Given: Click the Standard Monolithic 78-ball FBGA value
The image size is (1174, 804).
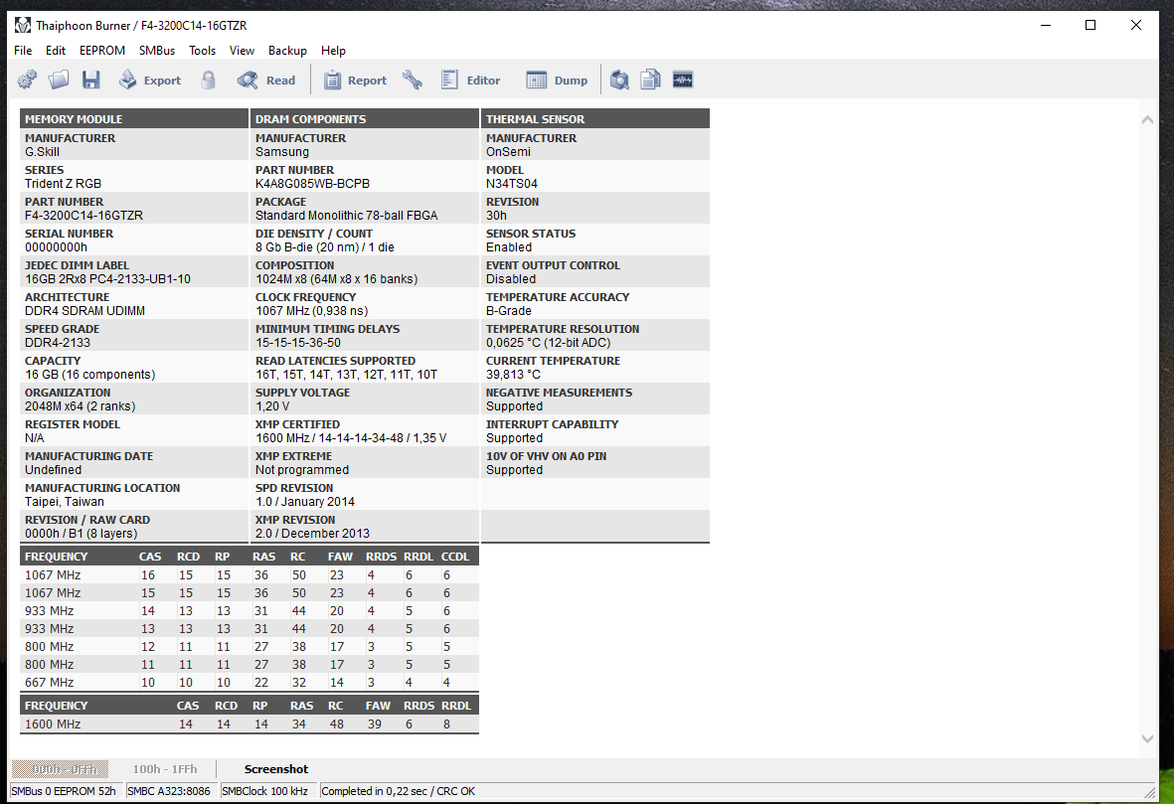Looking at the screenshot, I should [347, 216].
